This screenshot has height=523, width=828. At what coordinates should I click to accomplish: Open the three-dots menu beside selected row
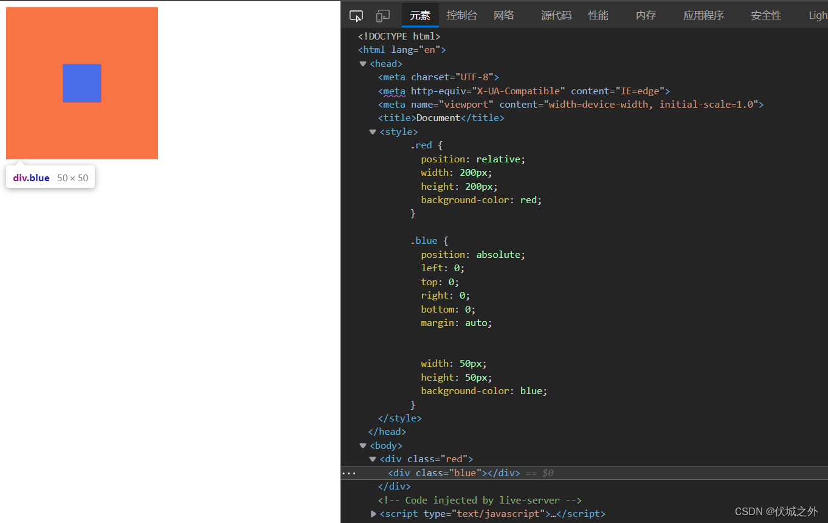point(349,473)
